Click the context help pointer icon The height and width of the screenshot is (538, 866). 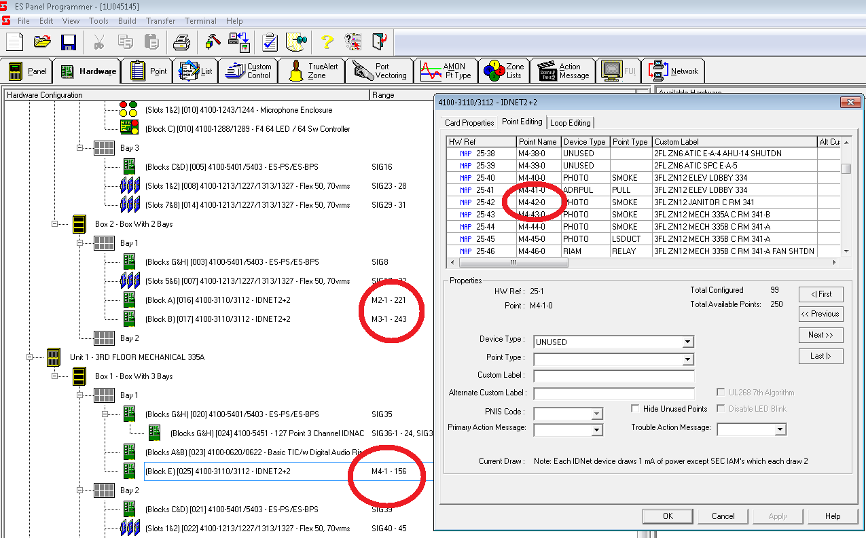[353, 41]
